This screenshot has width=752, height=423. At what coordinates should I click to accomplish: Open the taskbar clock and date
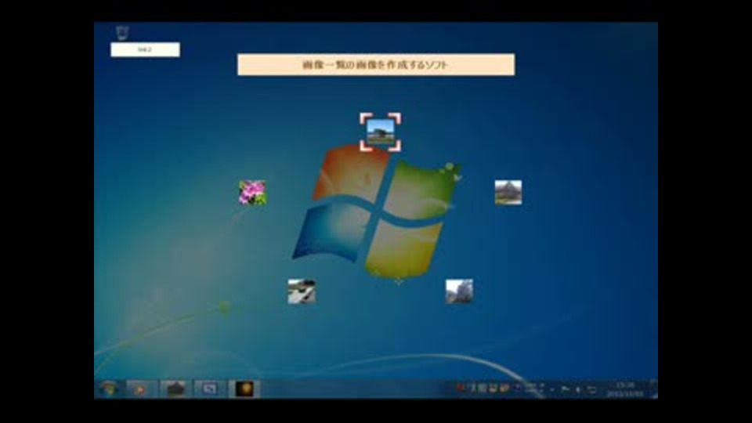625,389
